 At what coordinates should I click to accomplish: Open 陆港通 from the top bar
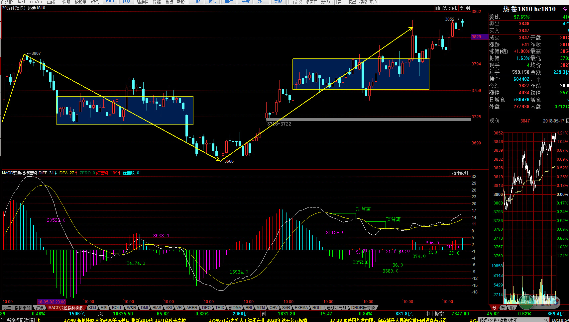(x=143, y=2)
